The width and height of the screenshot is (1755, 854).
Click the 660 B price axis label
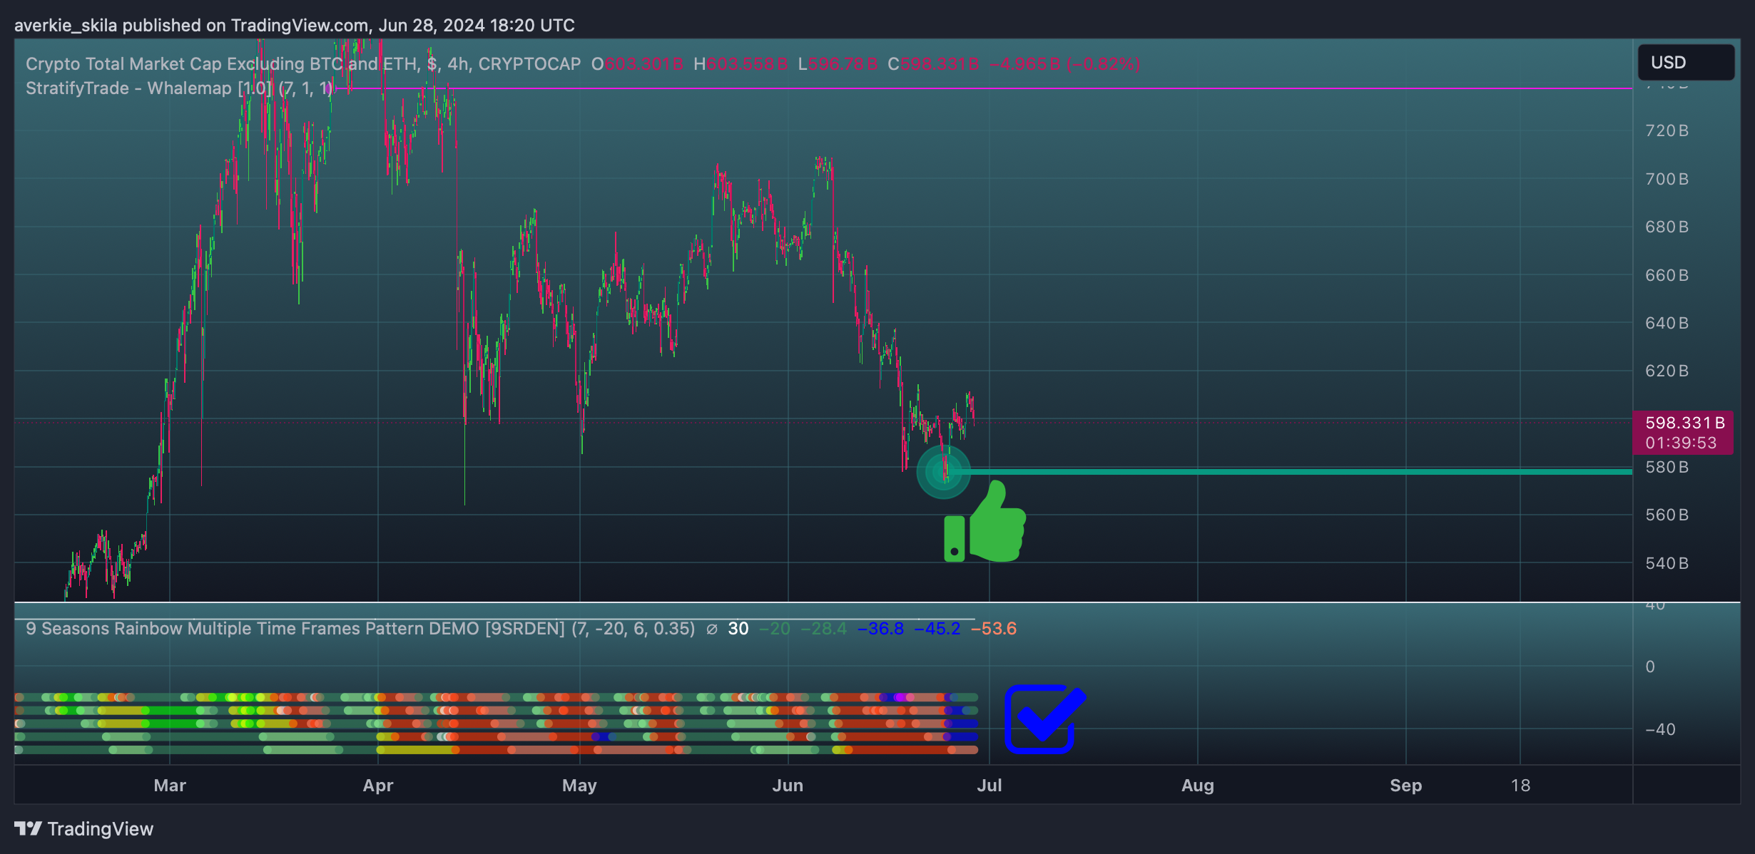[x=1667, y=275]
